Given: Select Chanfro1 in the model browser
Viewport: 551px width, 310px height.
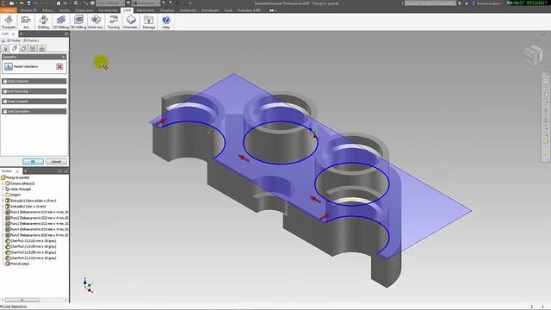Looking at the screenshot, I should (31, 241).
